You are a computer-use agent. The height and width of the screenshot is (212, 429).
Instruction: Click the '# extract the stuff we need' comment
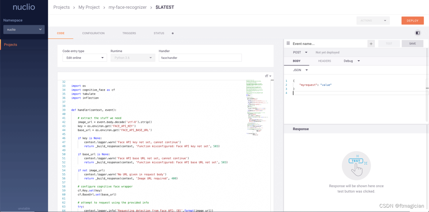point(99,118)
